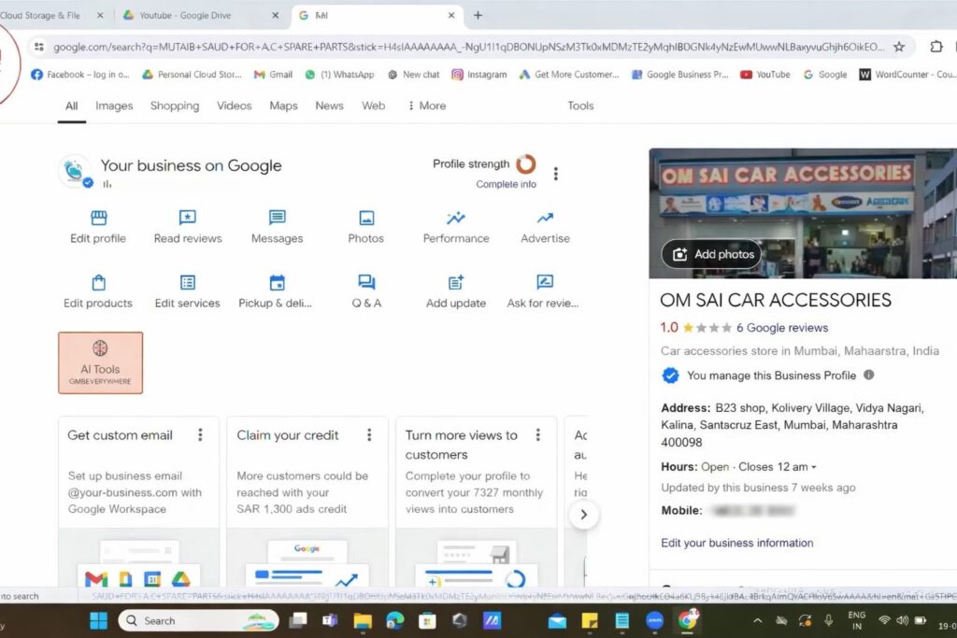Click the Edit profile storefront icon
The height and width of the screenshot is (638, 957).
[x=98, y=219]
